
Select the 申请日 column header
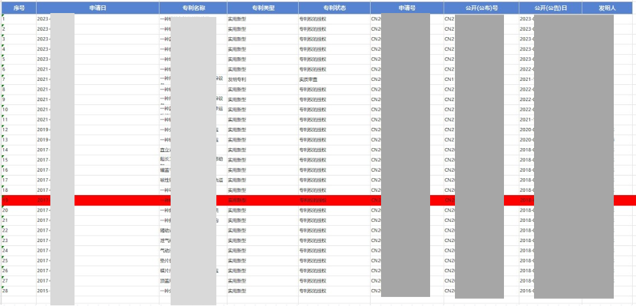(98, 8)
